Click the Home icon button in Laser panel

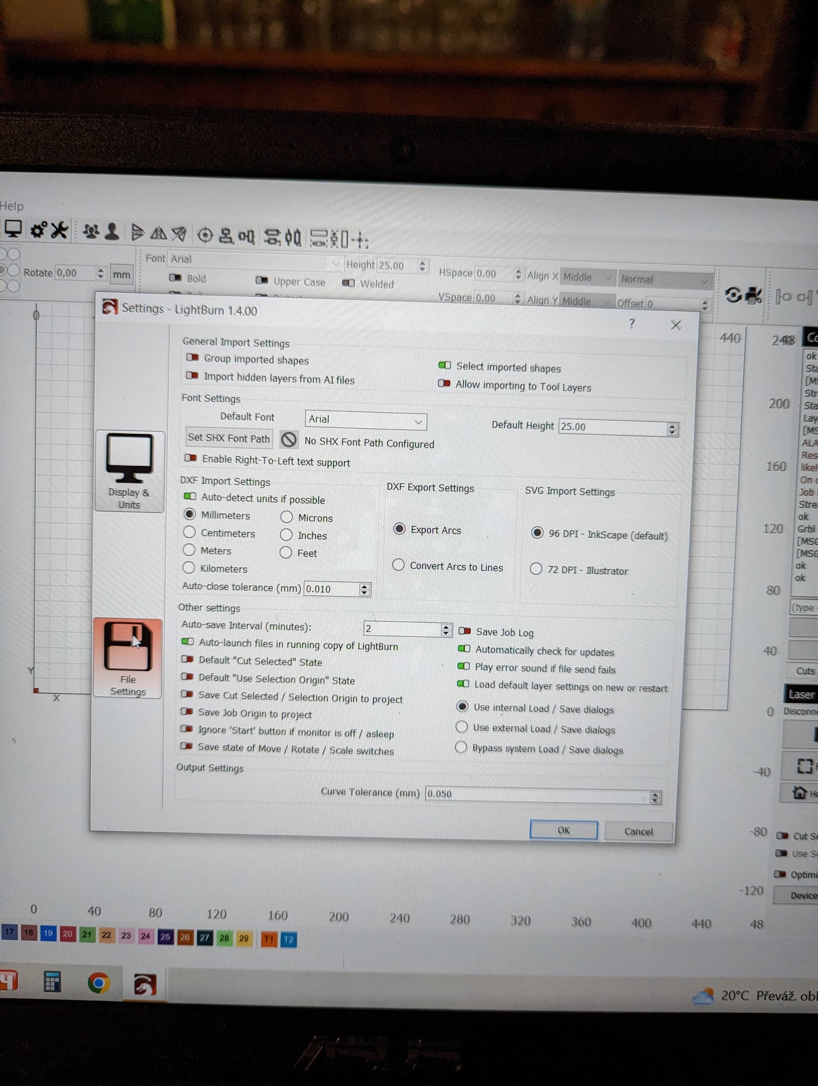coord(801,793)
